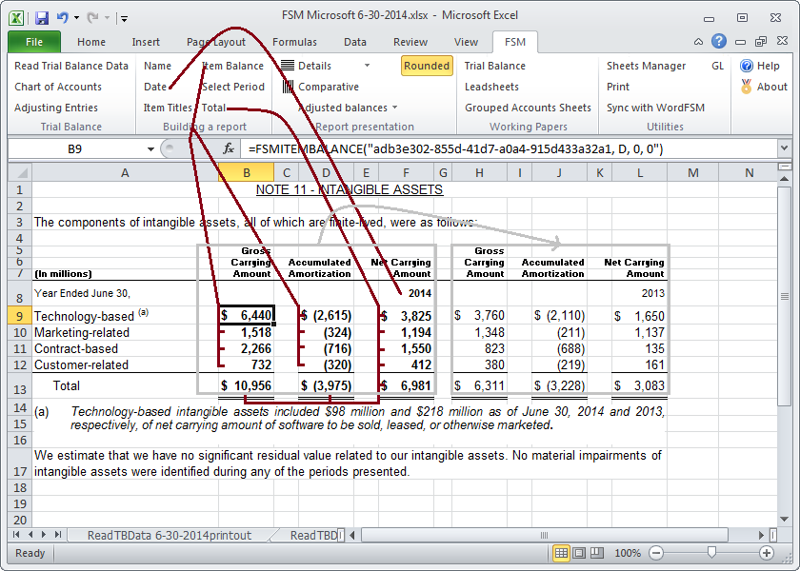Click the About medal icon
Viewport: 800px width, 571px height.
tap(747, 87)
